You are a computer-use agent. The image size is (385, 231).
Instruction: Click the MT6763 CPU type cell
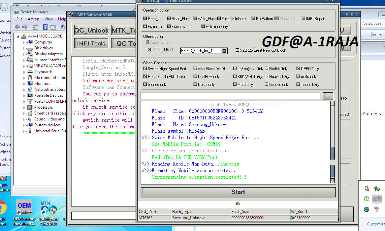coord(155,218)
